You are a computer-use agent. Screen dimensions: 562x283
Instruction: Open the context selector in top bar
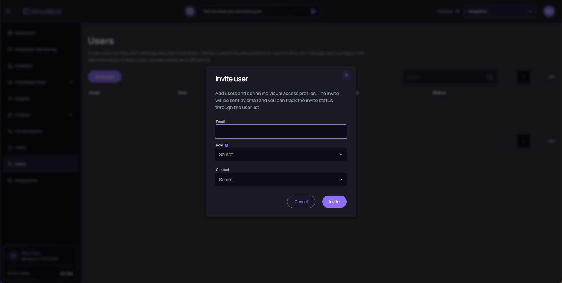(500, 12)
